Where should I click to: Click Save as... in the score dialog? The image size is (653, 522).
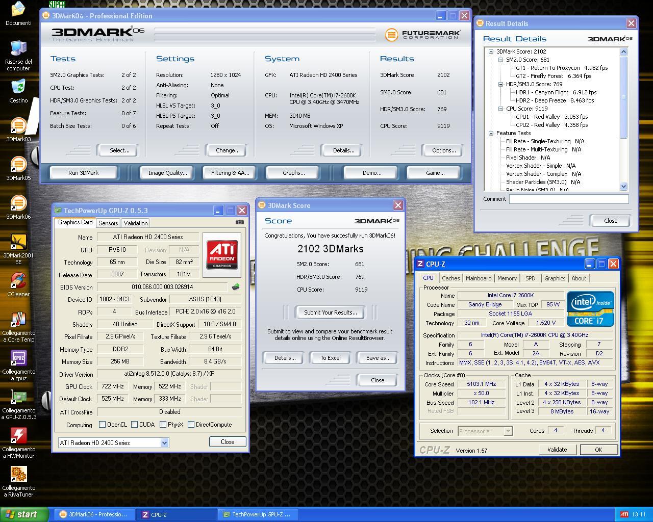pos(378,358)
